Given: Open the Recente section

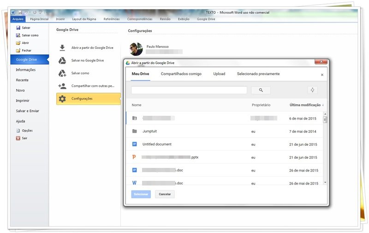Looking at the screenshot, I should point(22,80).
